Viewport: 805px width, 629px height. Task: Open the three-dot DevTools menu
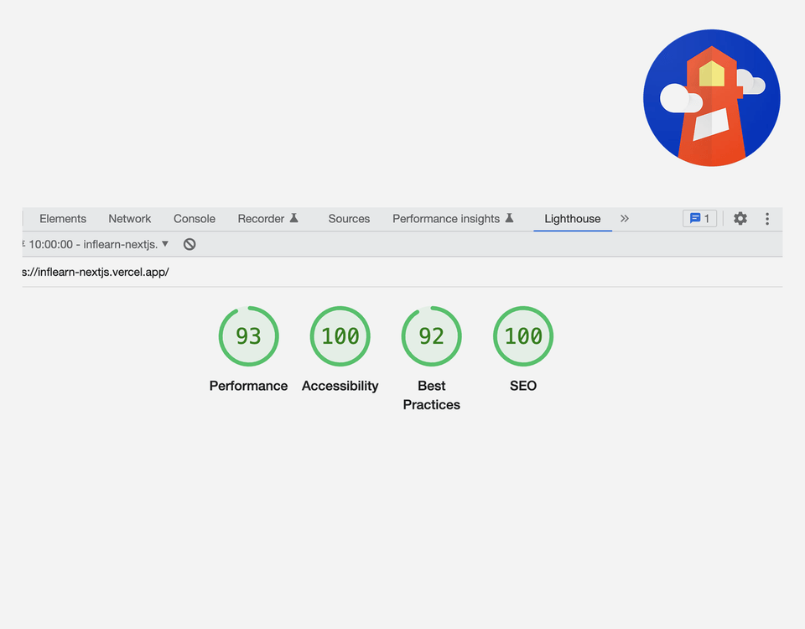pos(767,219)
